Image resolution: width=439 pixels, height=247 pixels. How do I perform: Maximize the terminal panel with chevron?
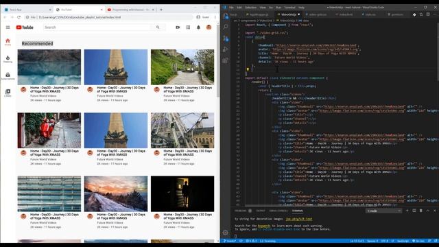[428, 211]
